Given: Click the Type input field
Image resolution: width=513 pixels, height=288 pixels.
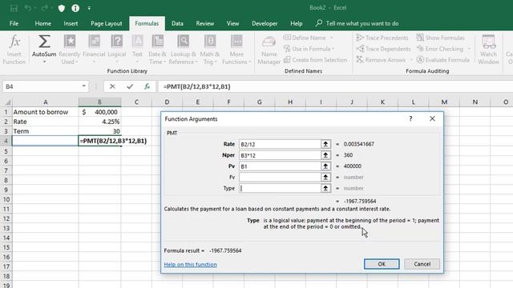Looking at the screenshot, I should (x=280, y=189).
